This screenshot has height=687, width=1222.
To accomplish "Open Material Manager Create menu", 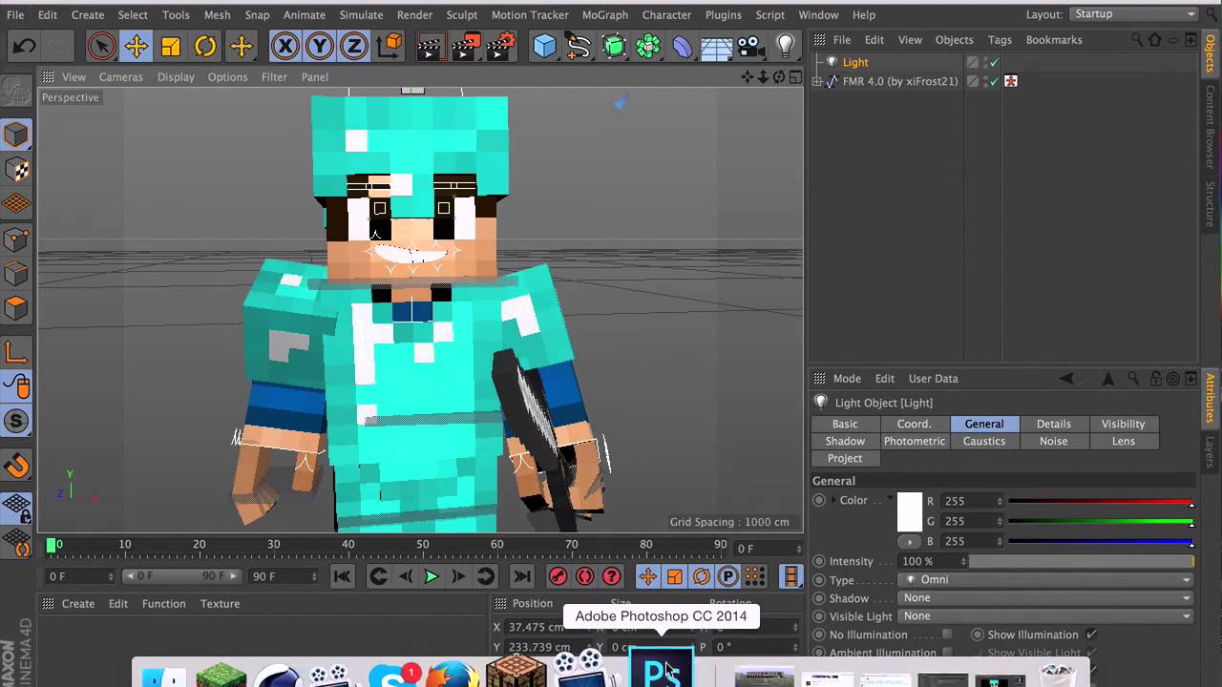I will pyautogui.click(x=78, y=604).
